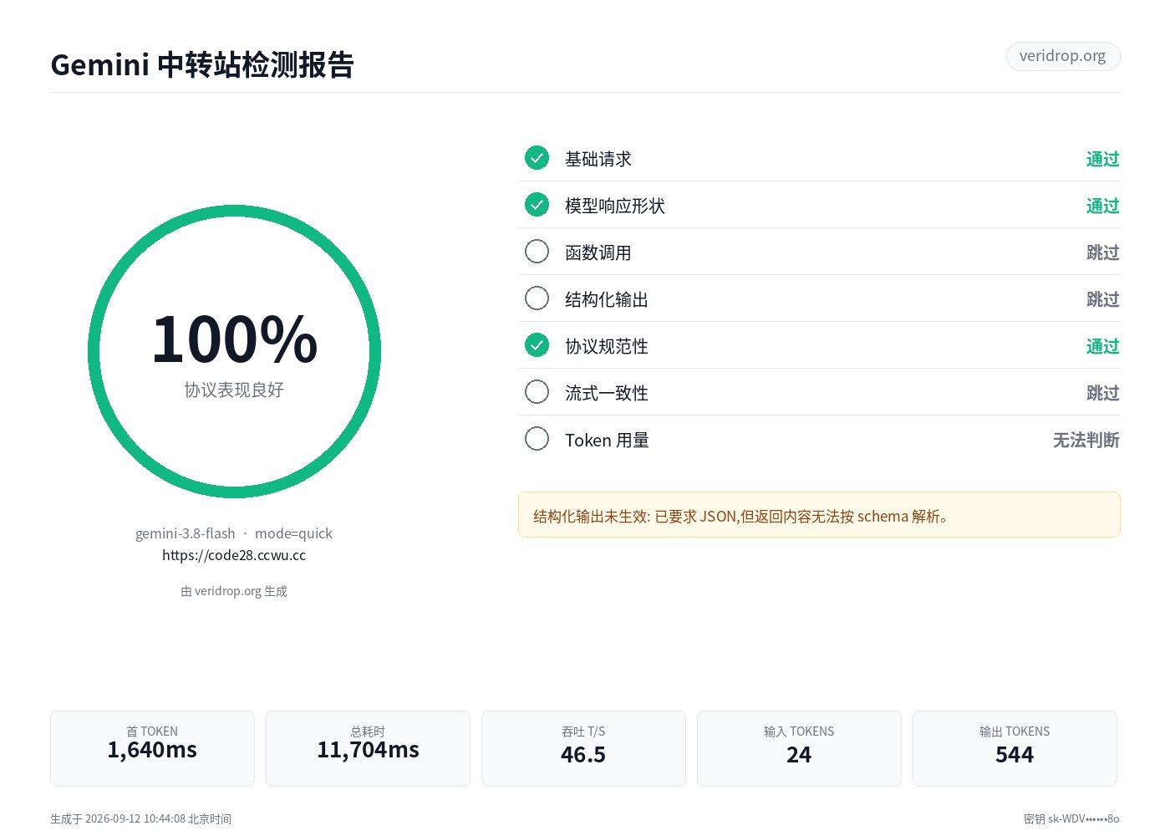The height and width of the screenshot is (836, 1170).
Task: Click the empty circle icon beside 函数调用
Action: 537,252
